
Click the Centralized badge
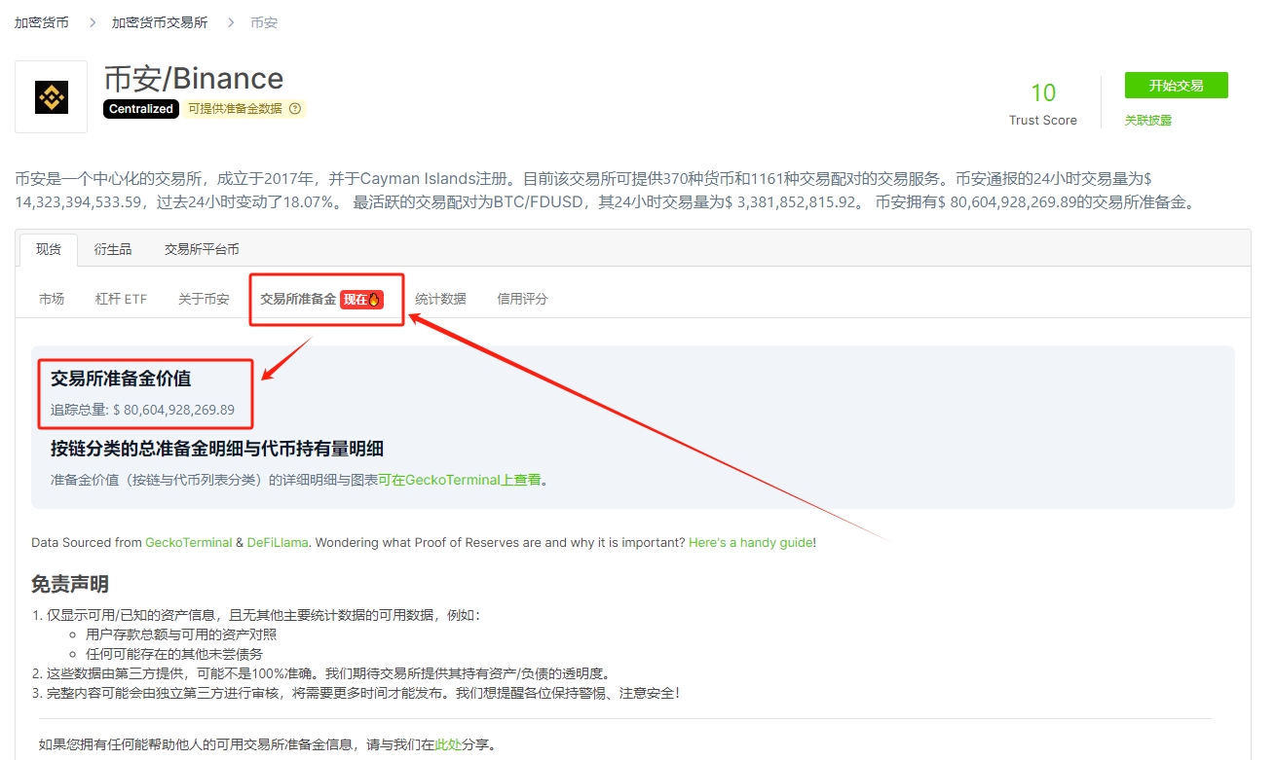pyautogui.click(x=141, y=109)
